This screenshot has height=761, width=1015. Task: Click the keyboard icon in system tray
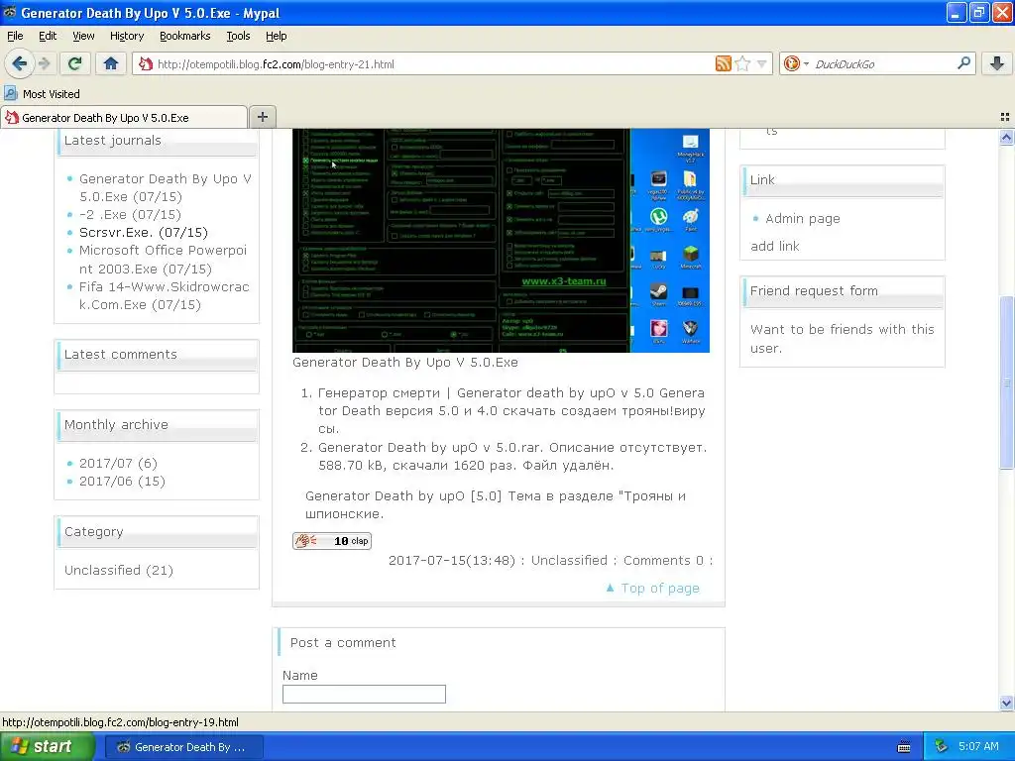[x=904, y=747]
